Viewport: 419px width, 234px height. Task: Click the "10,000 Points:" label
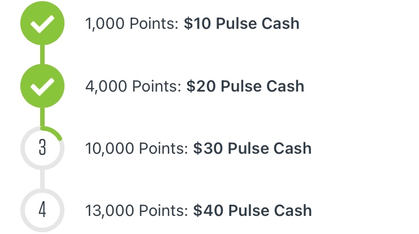click(x=136, y=149)
